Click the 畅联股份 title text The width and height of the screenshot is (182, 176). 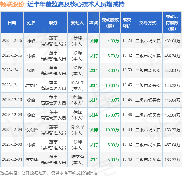pyautogui.click(x=12, y=4)
